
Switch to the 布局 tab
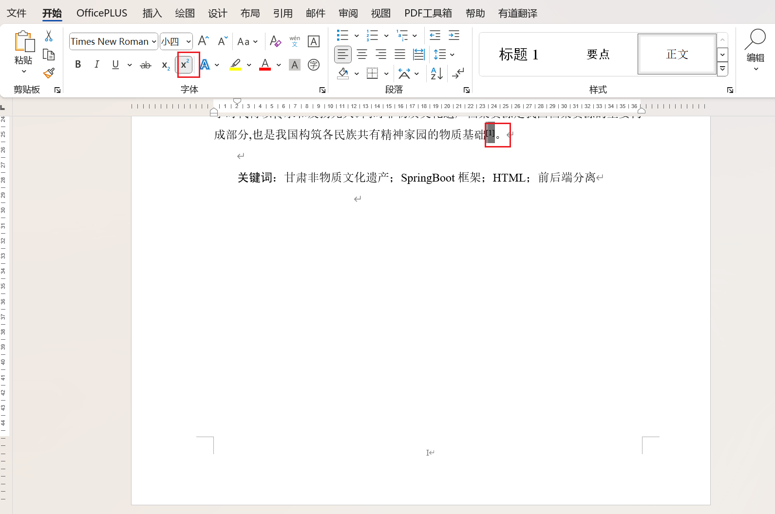(250, 13)
